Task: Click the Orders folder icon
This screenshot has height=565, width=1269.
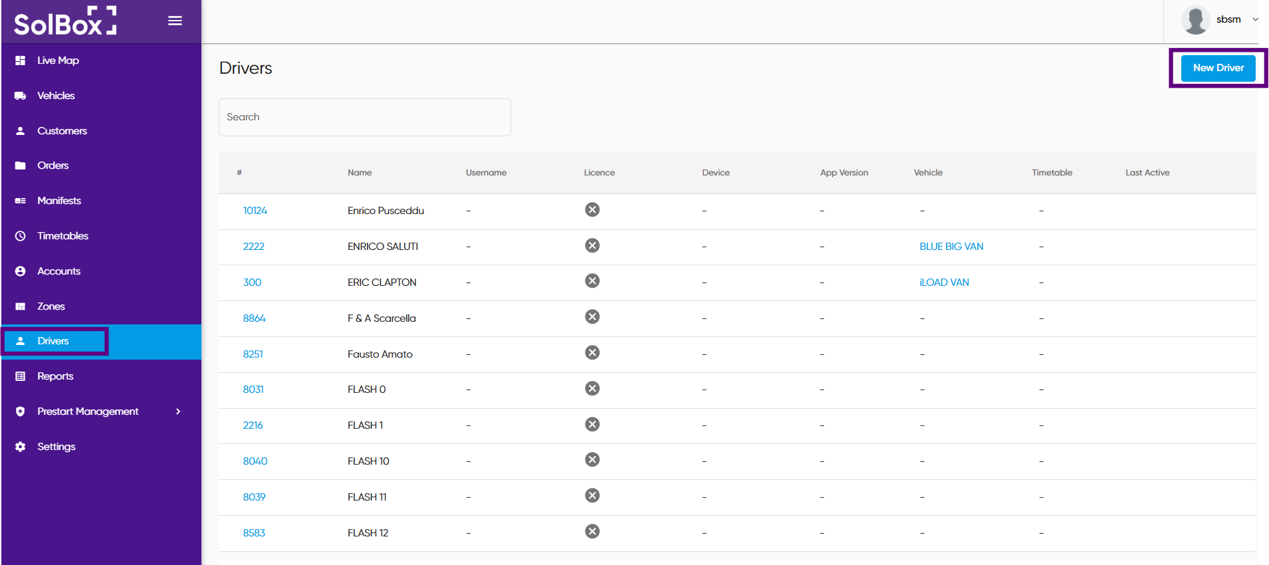Action: [x=21, y=166]
